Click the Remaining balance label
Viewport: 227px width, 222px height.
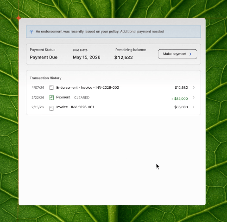tap(131, 50)
